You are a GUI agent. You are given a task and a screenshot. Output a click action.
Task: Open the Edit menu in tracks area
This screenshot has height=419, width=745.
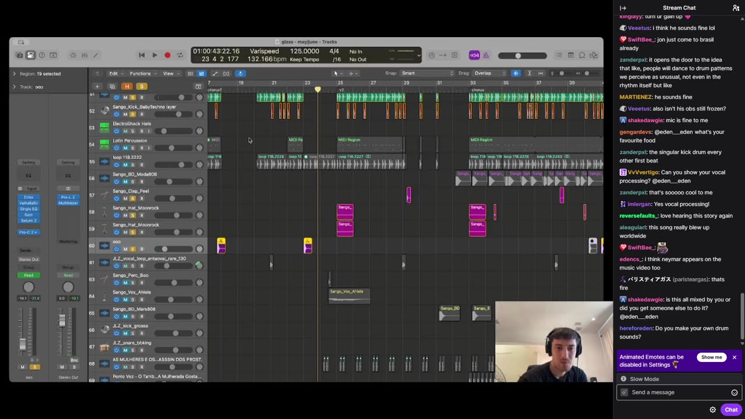point(115,73)
